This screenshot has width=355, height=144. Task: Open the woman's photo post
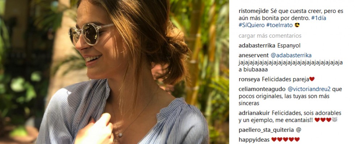tap(114, 72)
